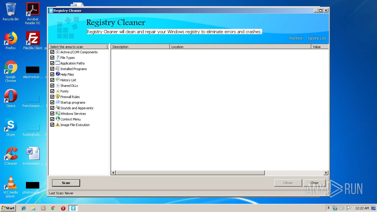Click the Help Files blue help icon

click(x=57, y=74)
